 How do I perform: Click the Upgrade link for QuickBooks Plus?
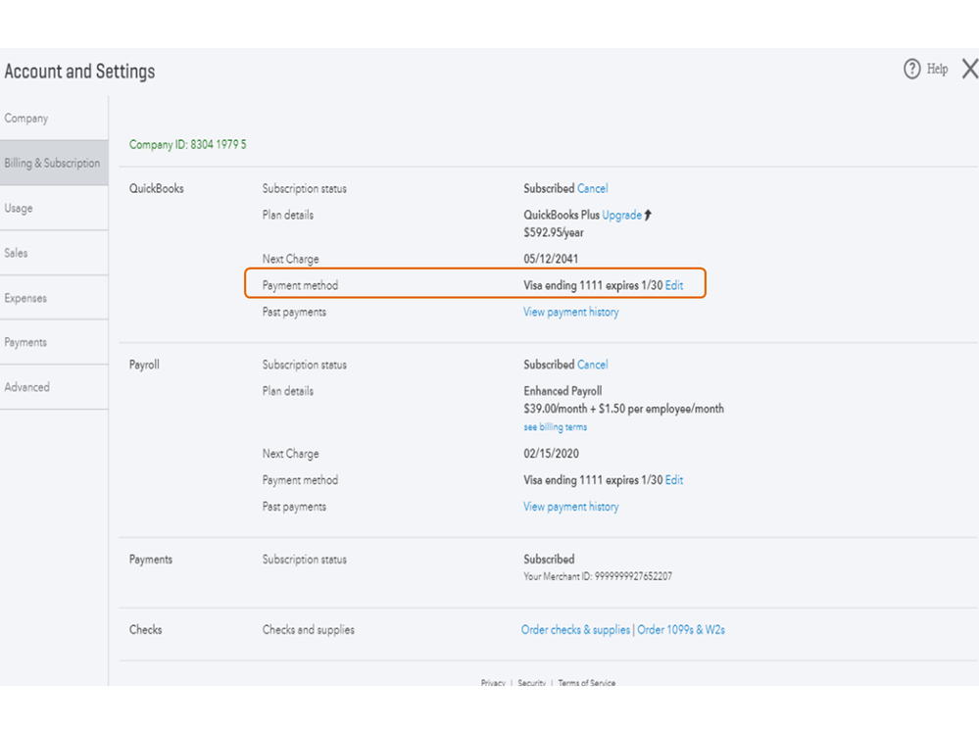pyautogui.click(x=622, y=215)
